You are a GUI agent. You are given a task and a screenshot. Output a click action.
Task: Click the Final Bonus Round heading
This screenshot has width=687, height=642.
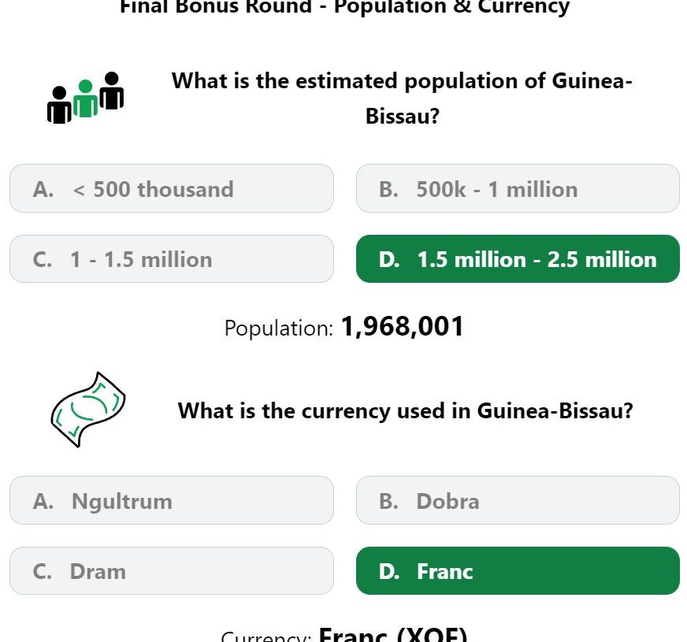coord(345,6)
